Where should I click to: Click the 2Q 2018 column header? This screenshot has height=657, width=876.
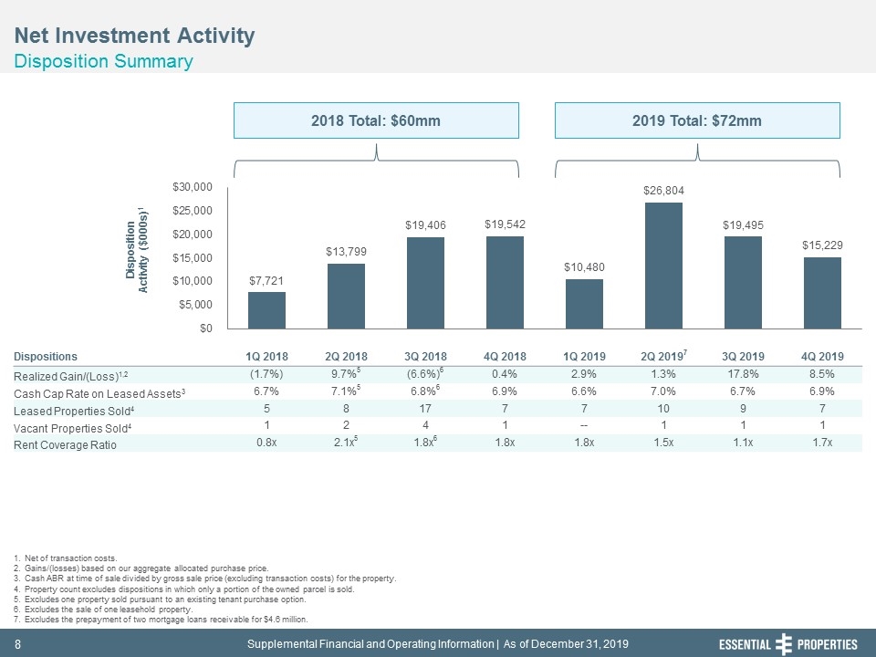pos(347,357)
